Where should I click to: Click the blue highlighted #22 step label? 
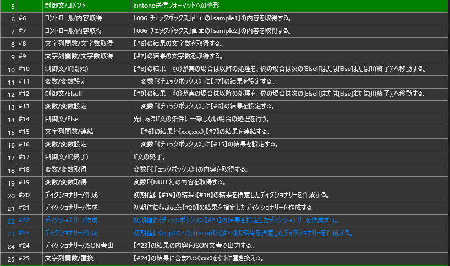click(24, 220)
